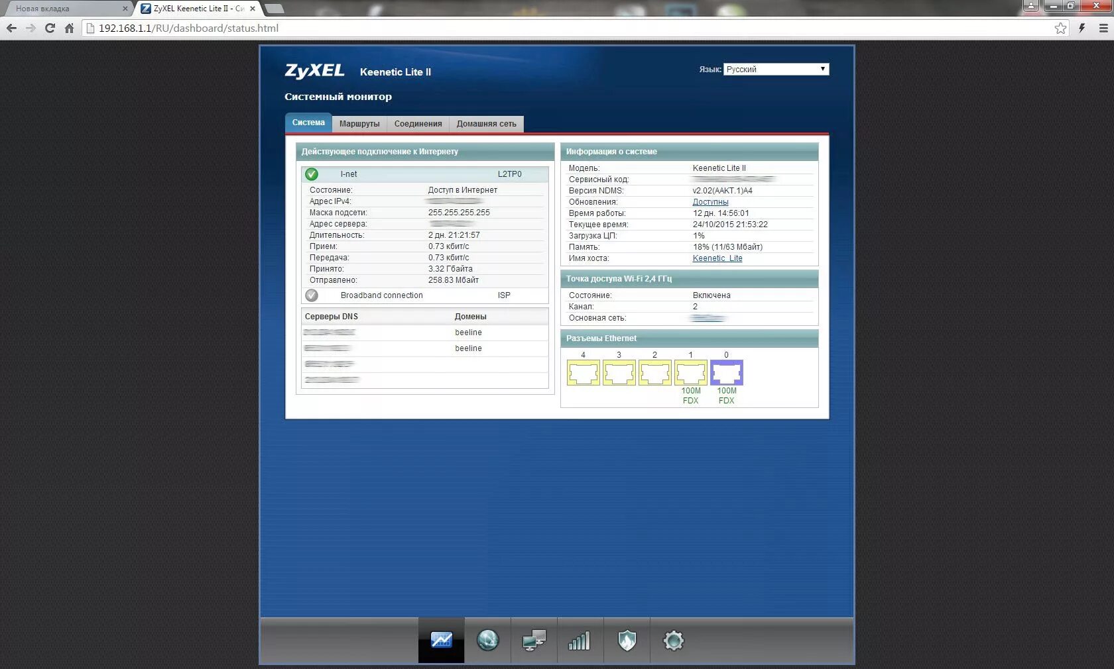Close the ZyXEL Keenetic browser tab

pos(253,9)
